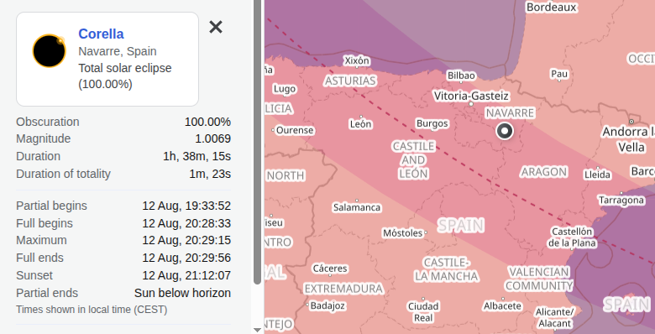Click the Móstoles city marker

point(426,232)
